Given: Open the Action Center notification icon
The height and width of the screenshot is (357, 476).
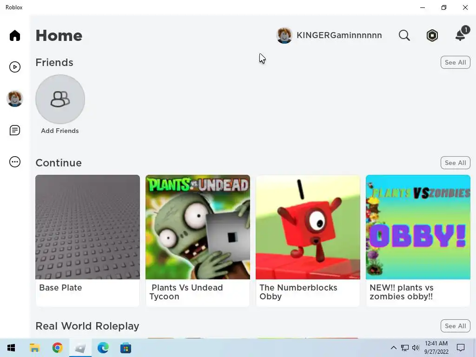Looking at the screenshot, I should tap(461, 348).
